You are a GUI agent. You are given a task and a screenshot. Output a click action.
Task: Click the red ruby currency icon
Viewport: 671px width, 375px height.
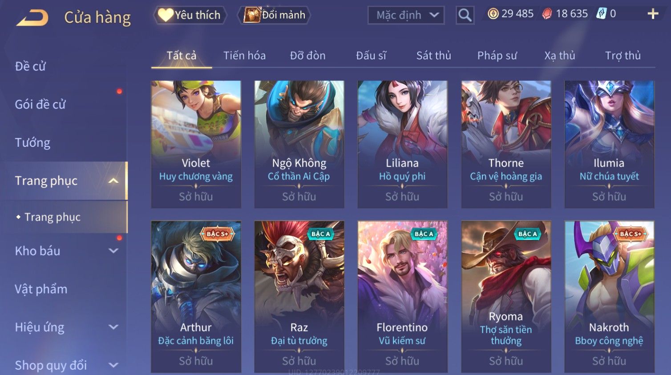(x=547, y=14)
